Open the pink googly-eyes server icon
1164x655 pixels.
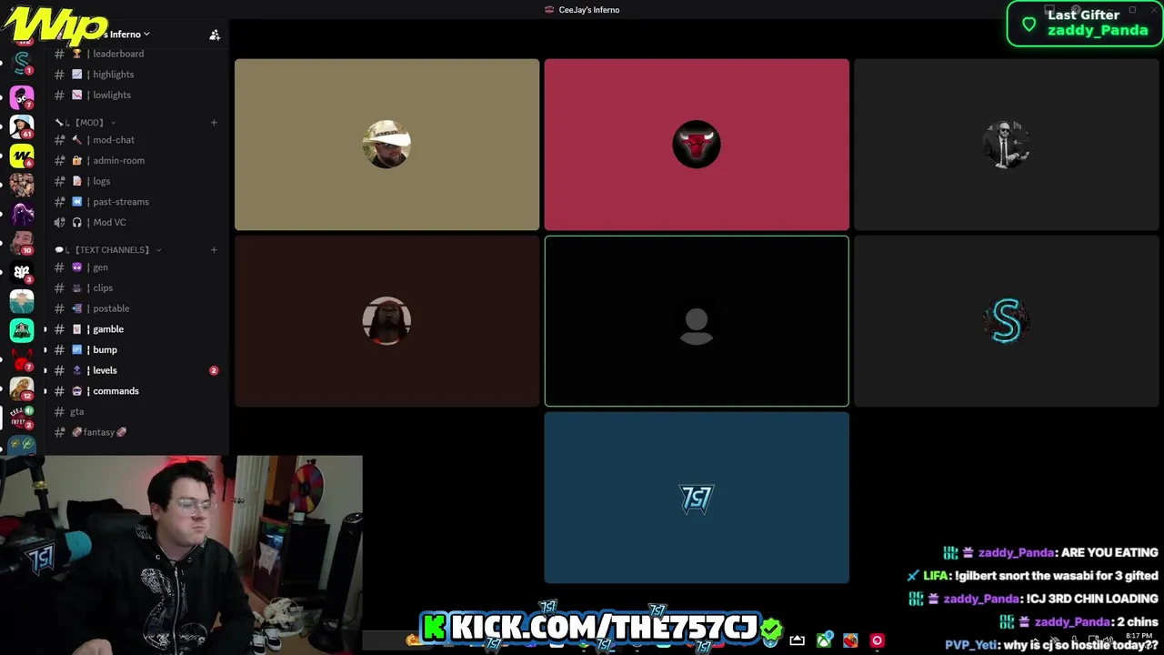[x=22, y=96]
